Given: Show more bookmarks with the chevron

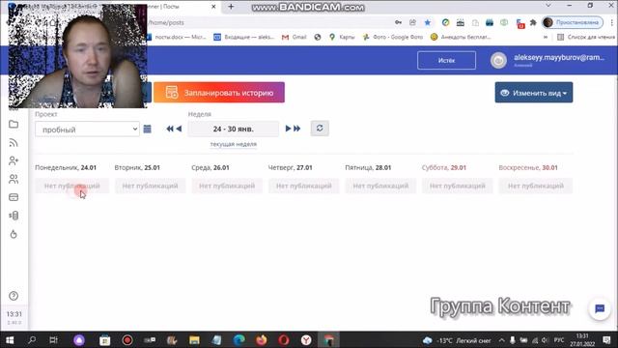Looking at the screenshot, I should click(546, 37).
